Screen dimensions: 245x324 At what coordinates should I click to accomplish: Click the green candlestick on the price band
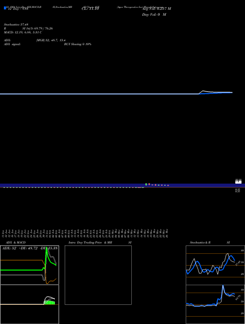coord(146,184)
